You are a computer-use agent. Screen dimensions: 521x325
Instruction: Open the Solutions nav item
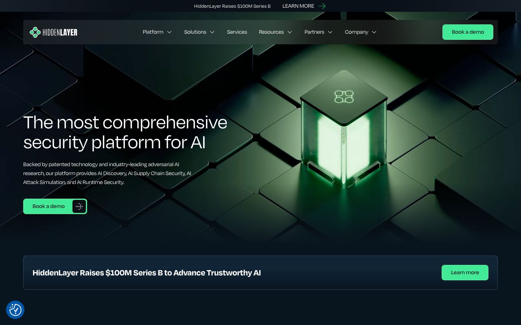tap(195, 32)
